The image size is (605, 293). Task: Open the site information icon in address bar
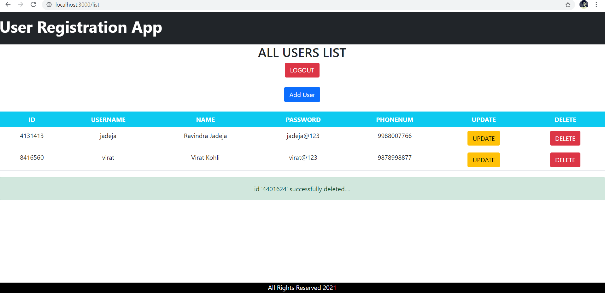coord(49,5)
